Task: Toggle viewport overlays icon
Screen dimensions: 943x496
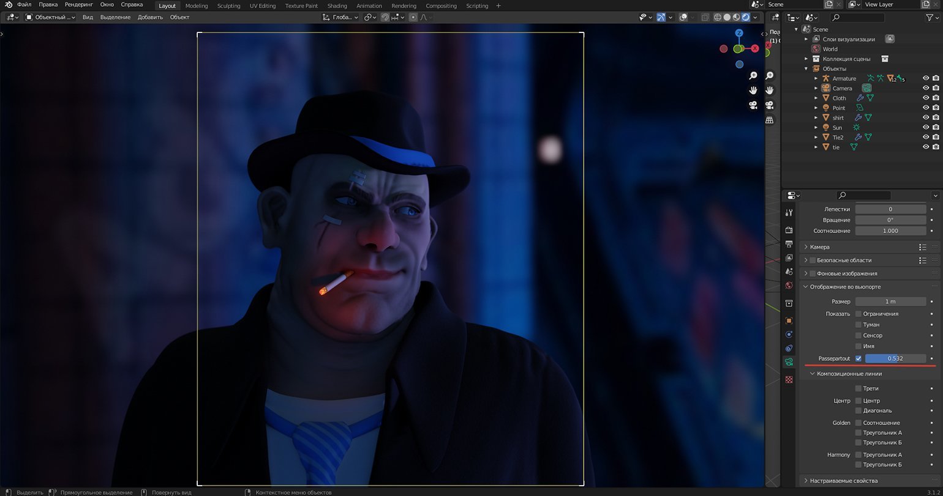Action: point(683,17)
